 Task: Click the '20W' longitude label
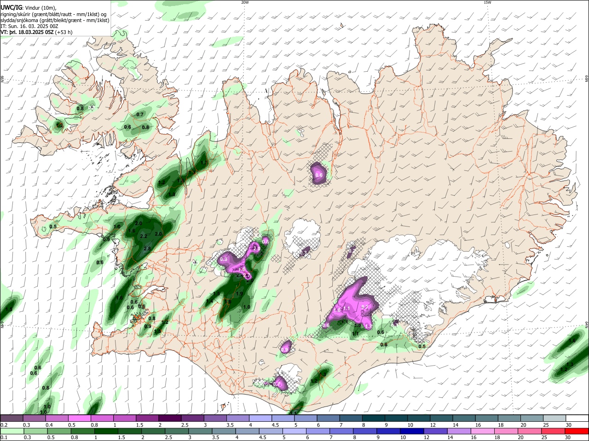(245, 2)
